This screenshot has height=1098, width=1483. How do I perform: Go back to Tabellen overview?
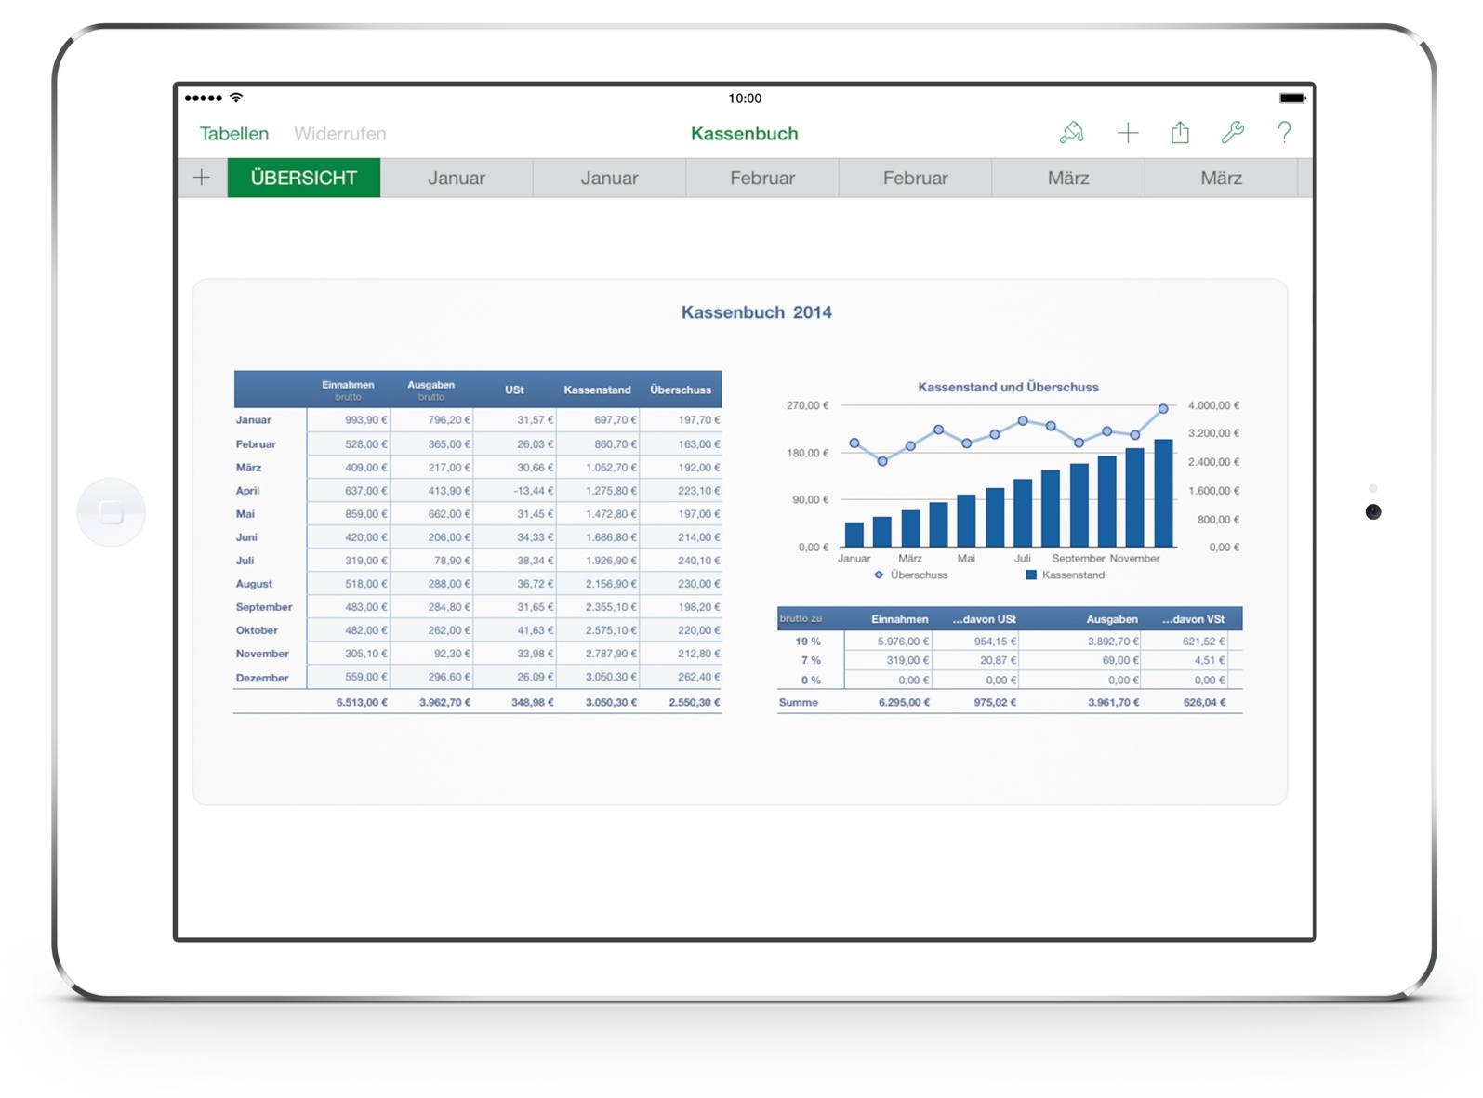point(234,134)
